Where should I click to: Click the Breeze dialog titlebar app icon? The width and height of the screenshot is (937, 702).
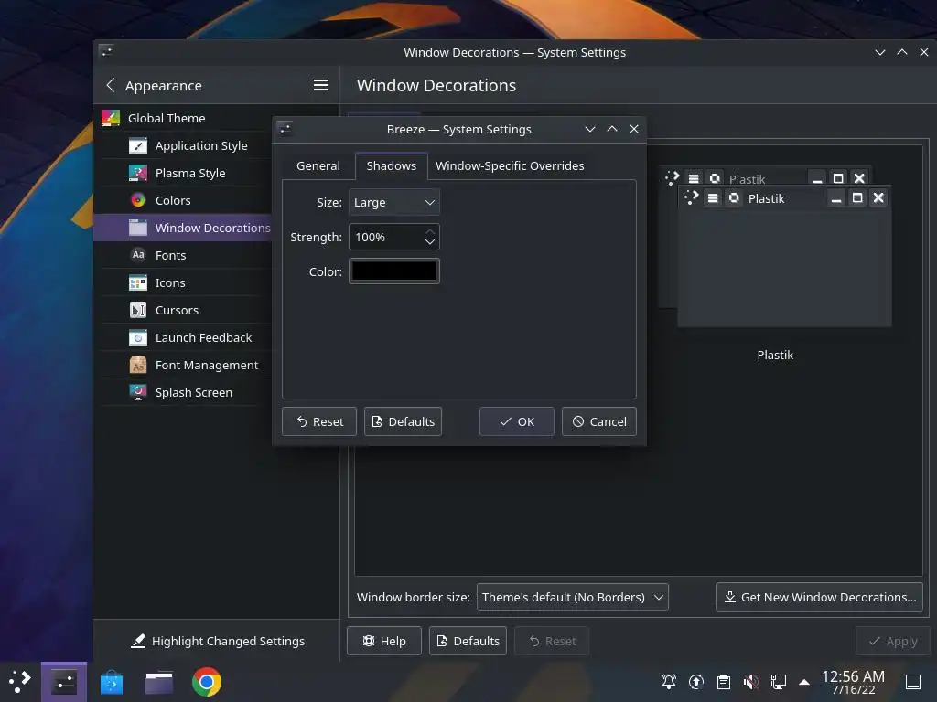tap(285, 129)
